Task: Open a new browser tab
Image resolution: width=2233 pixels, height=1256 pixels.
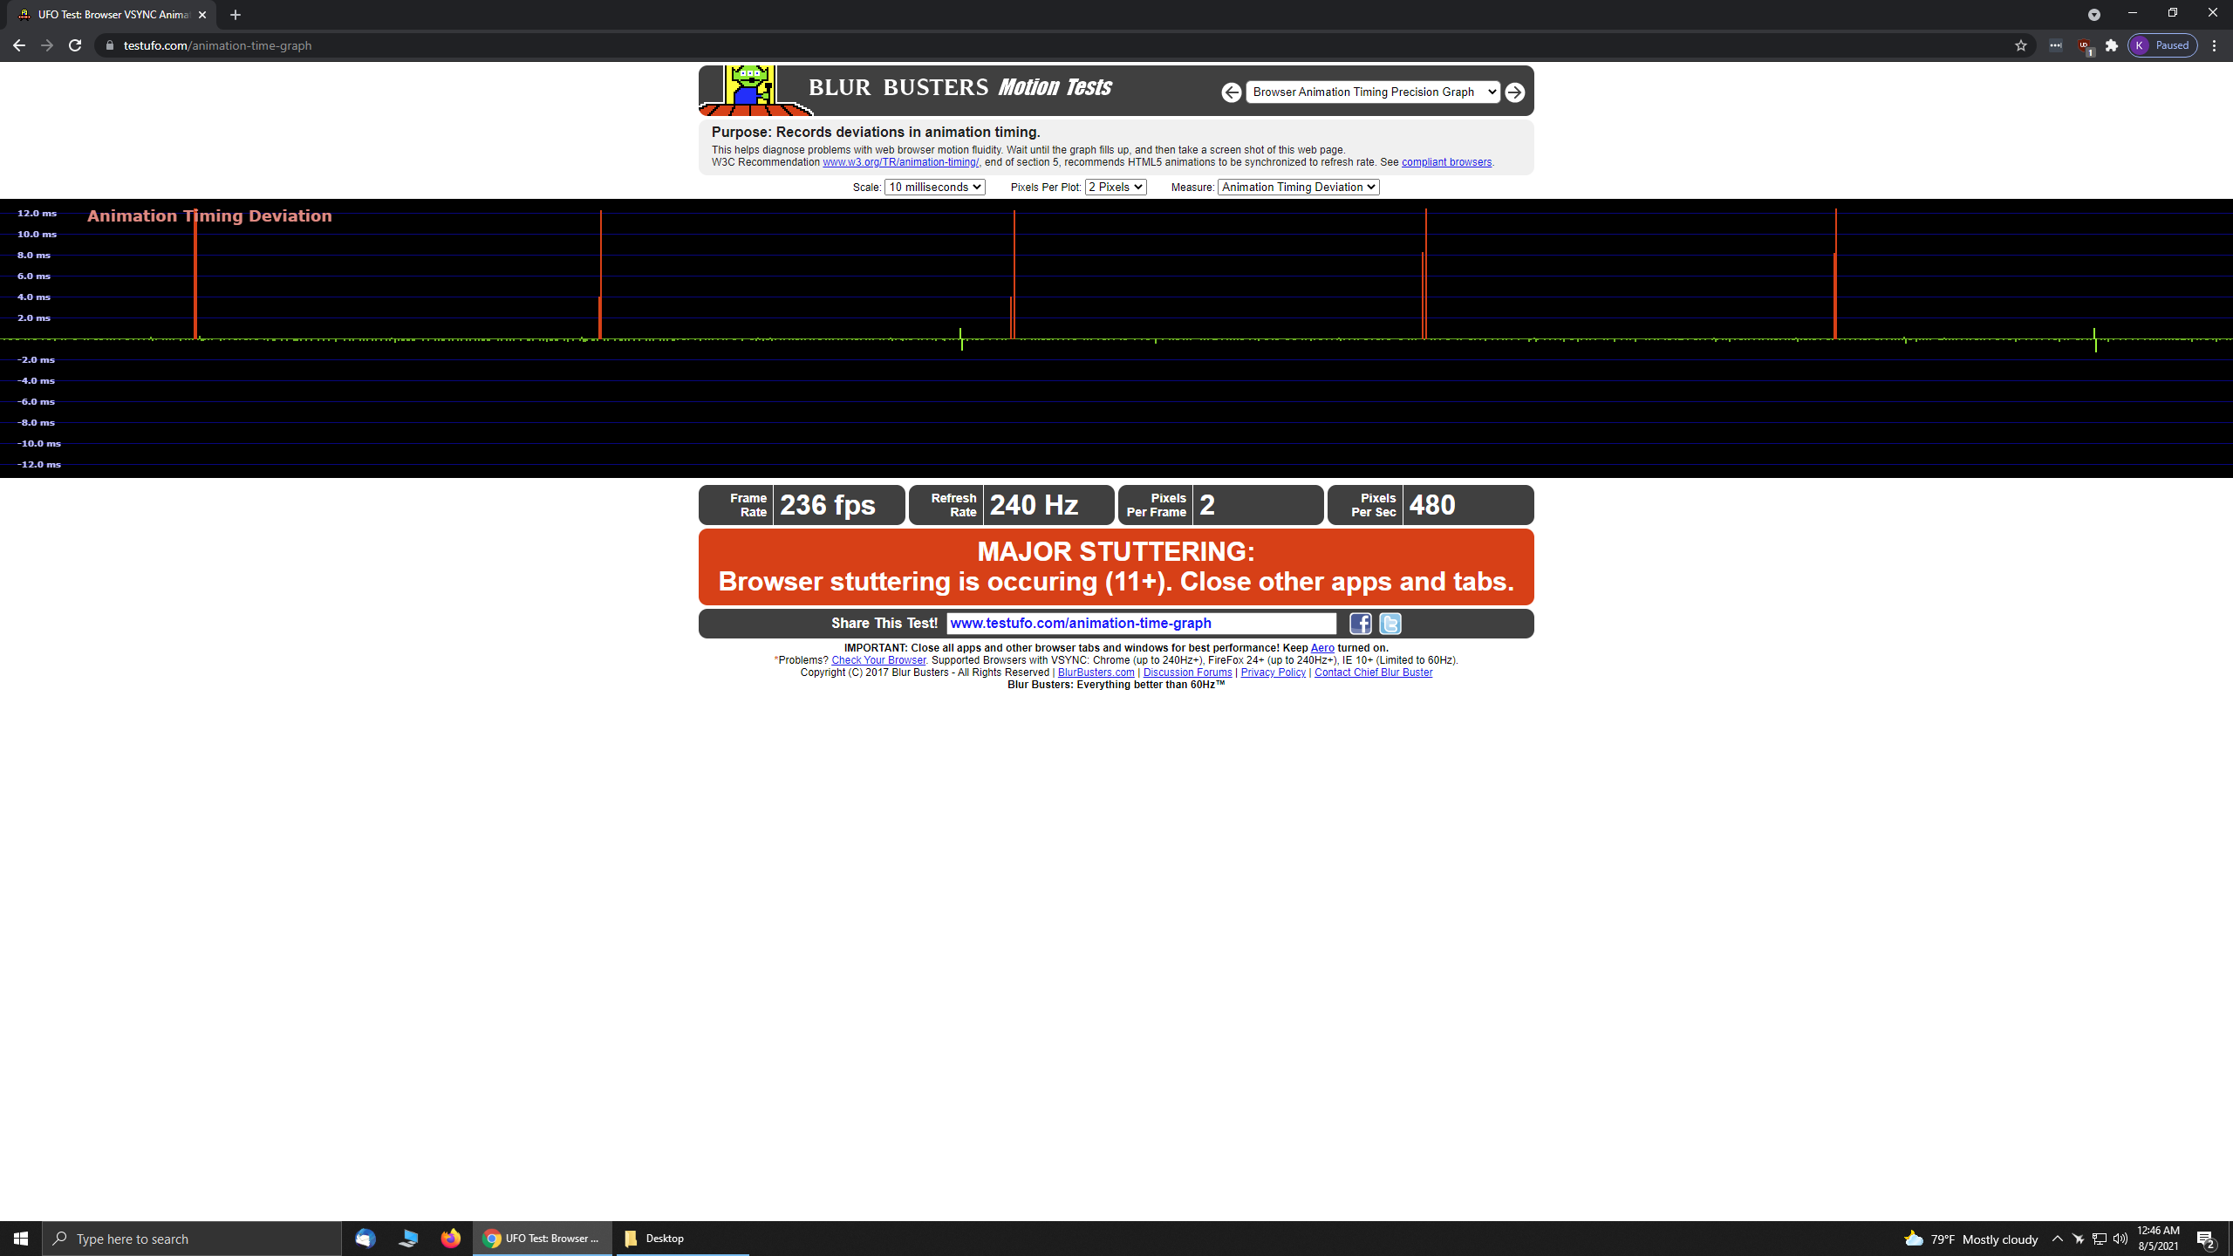Action: [x=236, y=15]
